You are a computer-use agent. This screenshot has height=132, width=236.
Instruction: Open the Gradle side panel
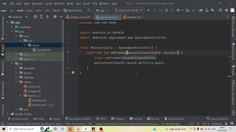click(x=233, y=70)
